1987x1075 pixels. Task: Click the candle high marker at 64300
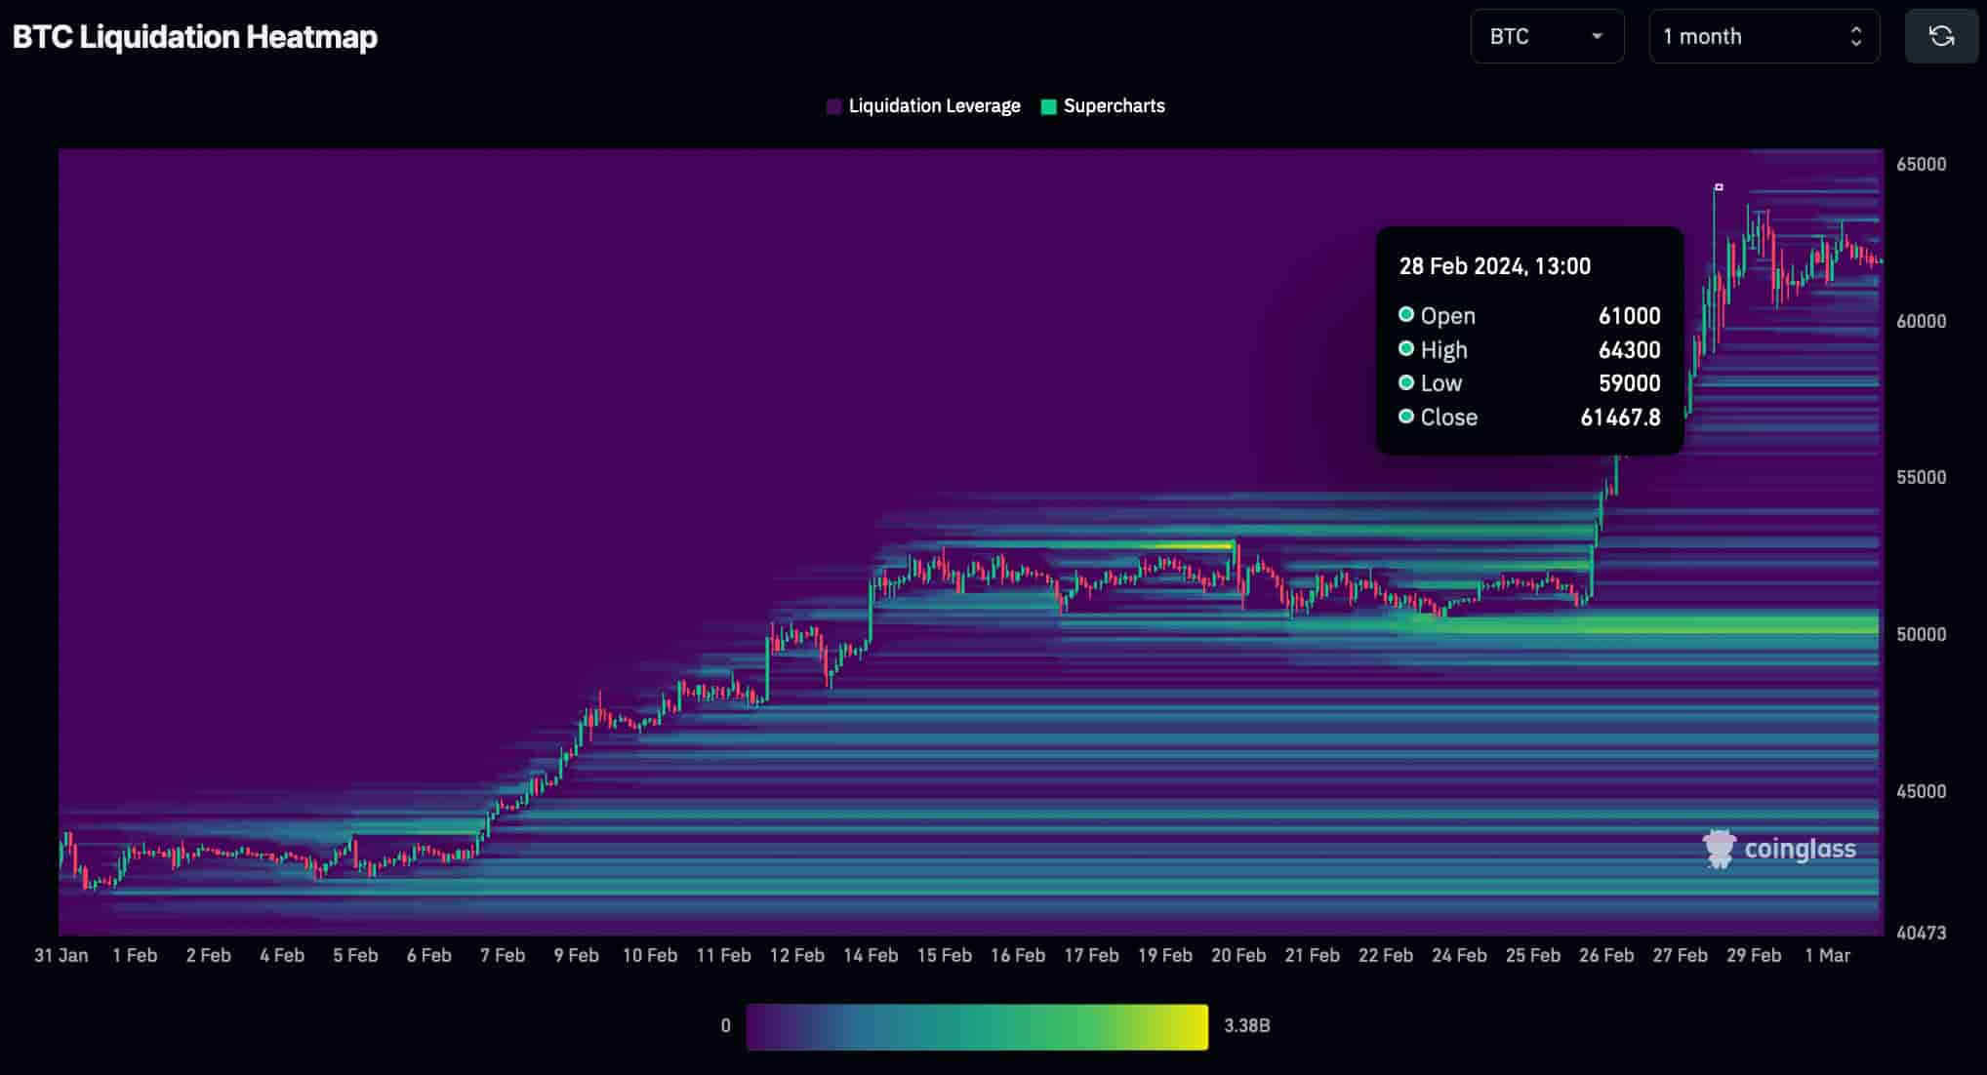click(1719, 187)
